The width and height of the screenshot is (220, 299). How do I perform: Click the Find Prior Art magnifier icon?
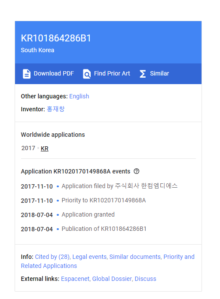click(87, 74)
